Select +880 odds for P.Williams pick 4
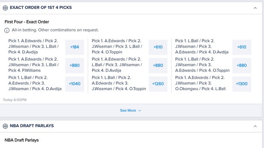264x148 pixels. tap(75, 65)
